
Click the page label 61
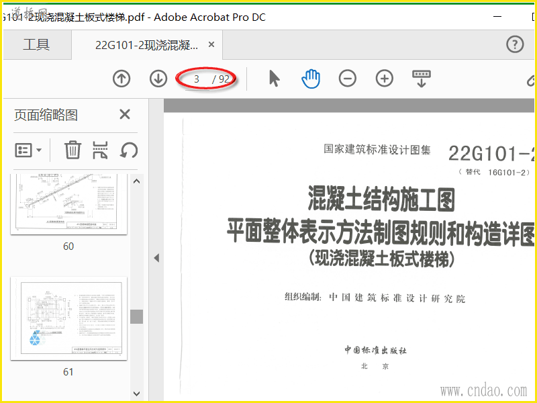68,372
